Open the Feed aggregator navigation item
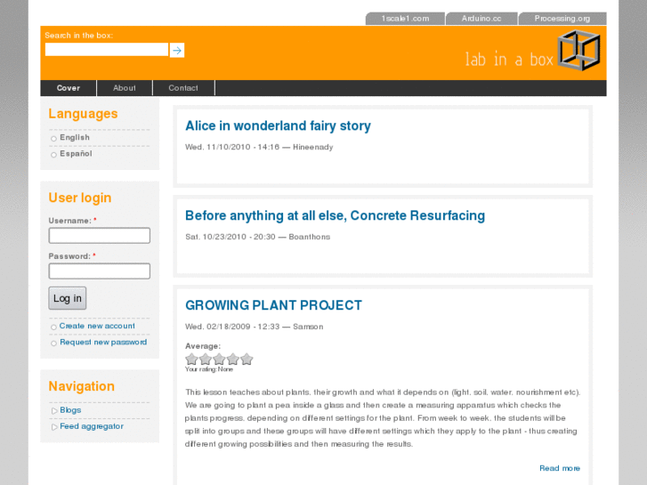Screen dimensions: 647x485 tap(91, 426)
